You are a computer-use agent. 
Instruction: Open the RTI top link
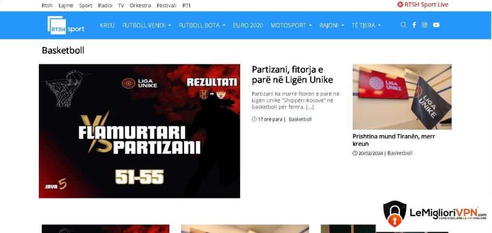tap(186, 5)
